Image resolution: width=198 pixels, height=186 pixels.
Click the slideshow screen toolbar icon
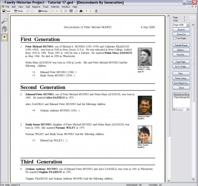[x=71, y=11]
